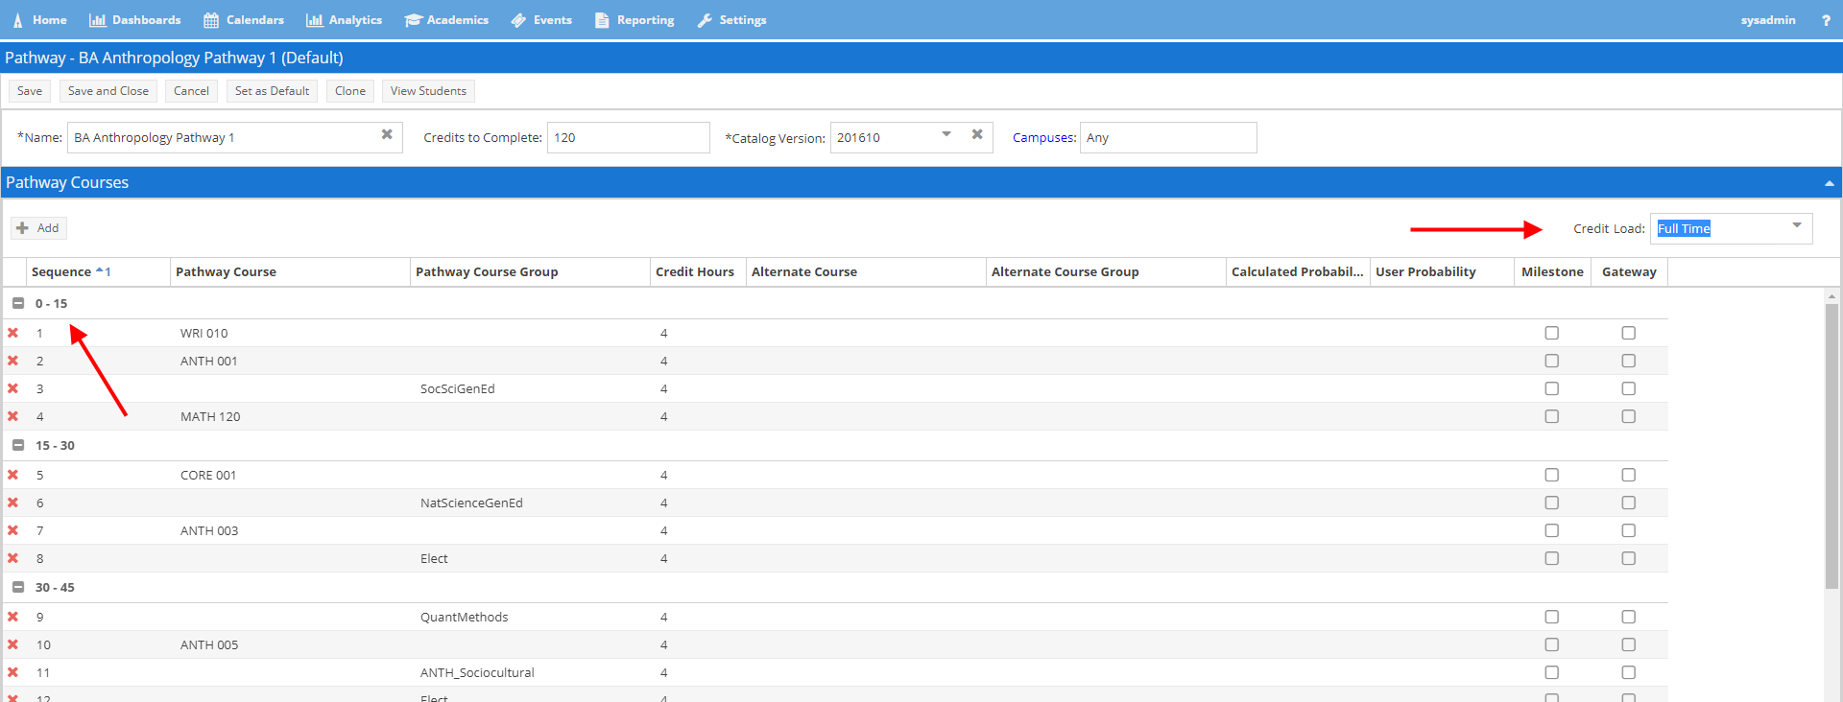Click the Analytics bar chart icon

(x=314, y=20)
